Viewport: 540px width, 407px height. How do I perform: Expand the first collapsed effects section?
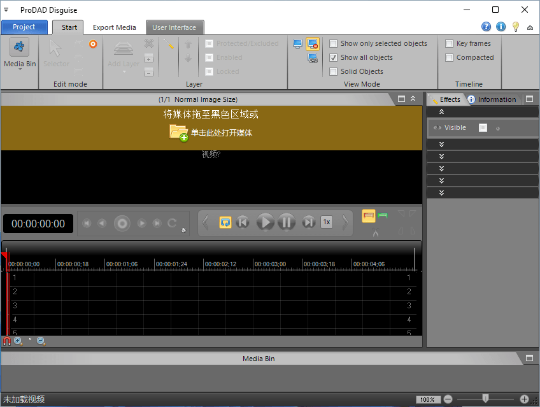(x=442, y=145)
